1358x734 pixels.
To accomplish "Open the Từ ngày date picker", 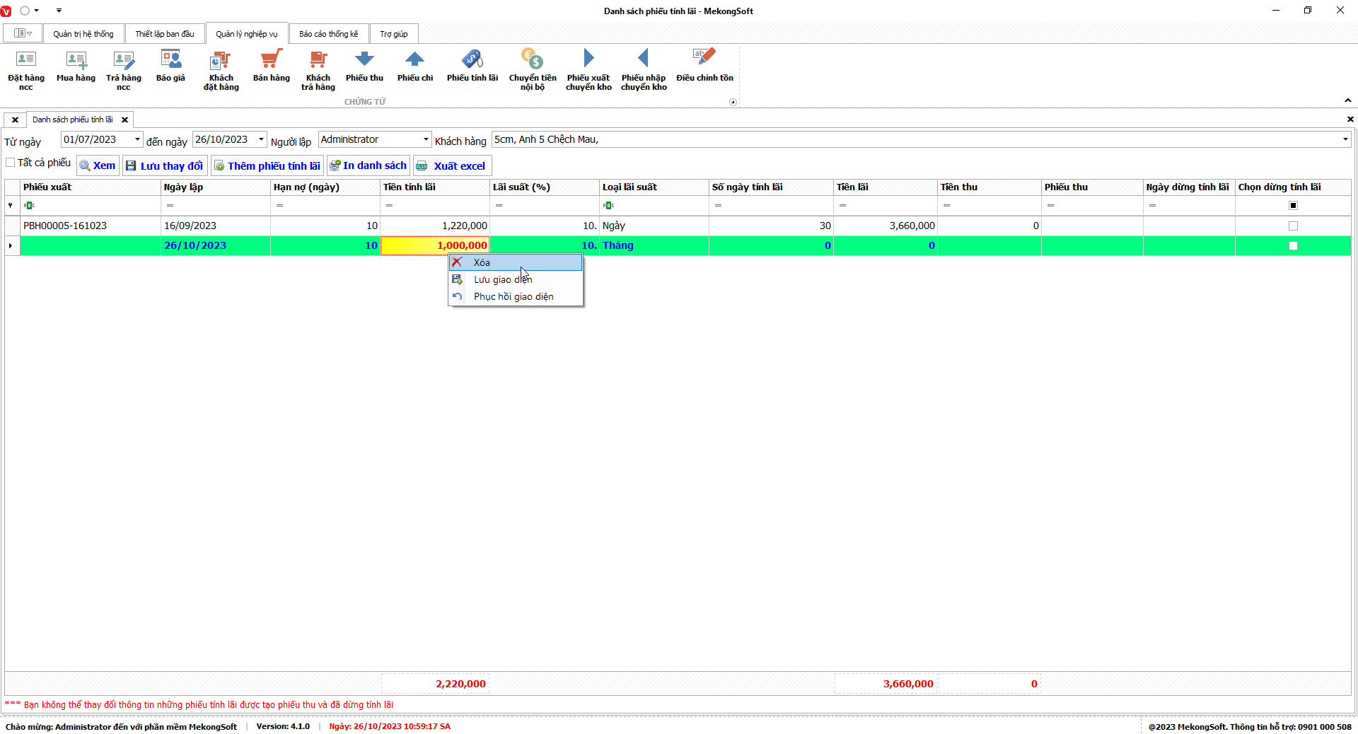I will click(x=137, y=139).
